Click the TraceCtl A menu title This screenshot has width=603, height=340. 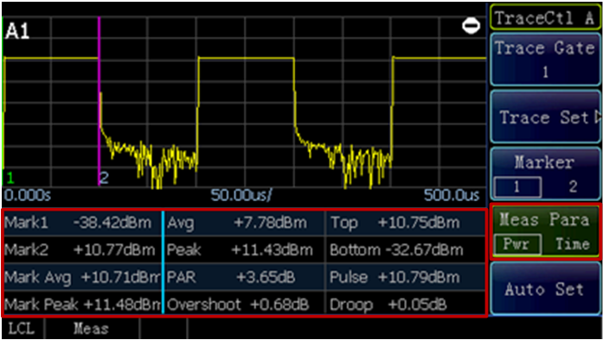coord(545,17)
